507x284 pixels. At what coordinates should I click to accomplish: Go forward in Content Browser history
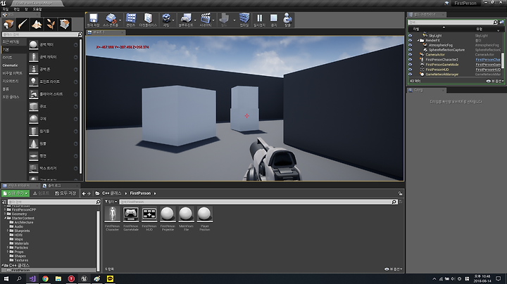pyautogui.click(x=89, y=193)
